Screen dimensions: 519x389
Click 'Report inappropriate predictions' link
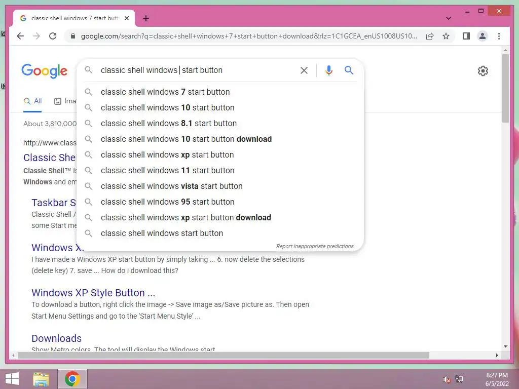315,247
